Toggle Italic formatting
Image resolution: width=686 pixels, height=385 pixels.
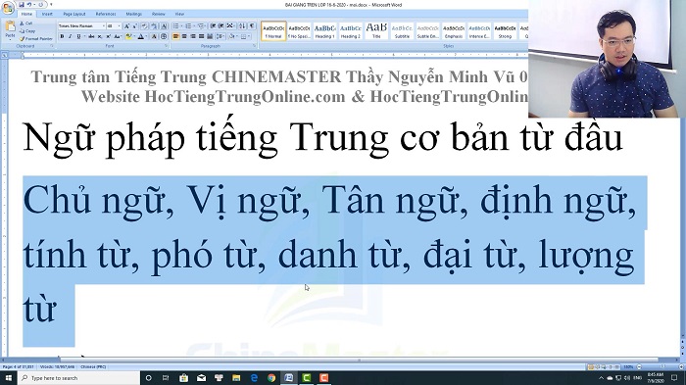[x=70, y=36]
